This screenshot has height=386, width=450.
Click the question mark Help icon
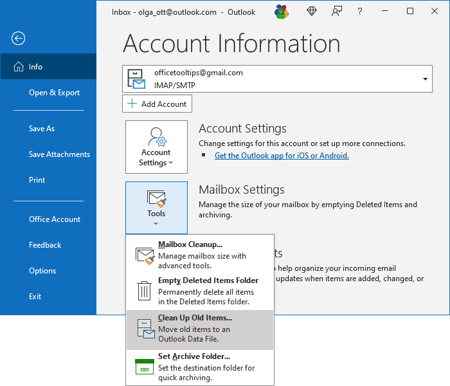[360, 12]
